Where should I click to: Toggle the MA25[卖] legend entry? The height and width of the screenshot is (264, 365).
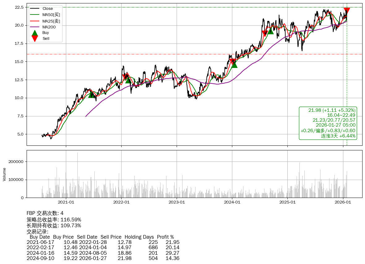point(51,21)
